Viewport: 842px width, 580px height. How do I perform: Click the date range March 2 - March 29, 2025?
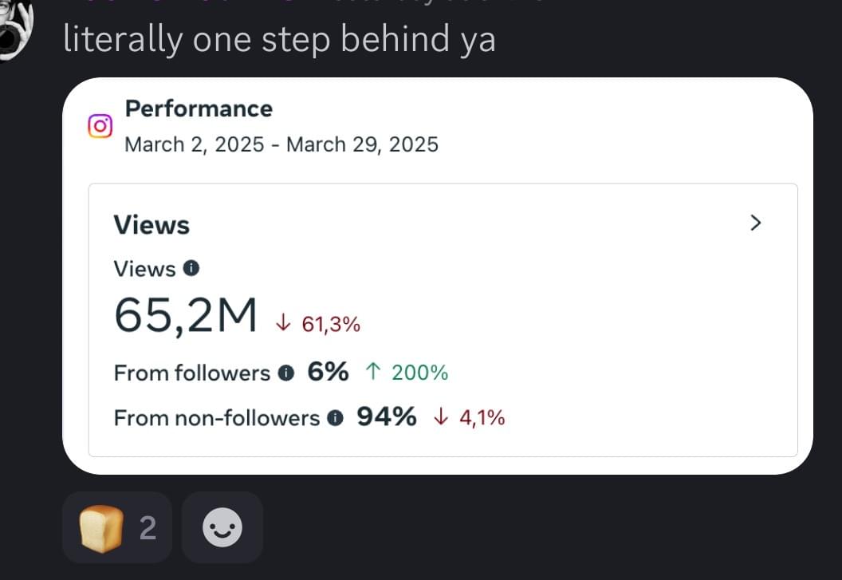coord(281,144)
